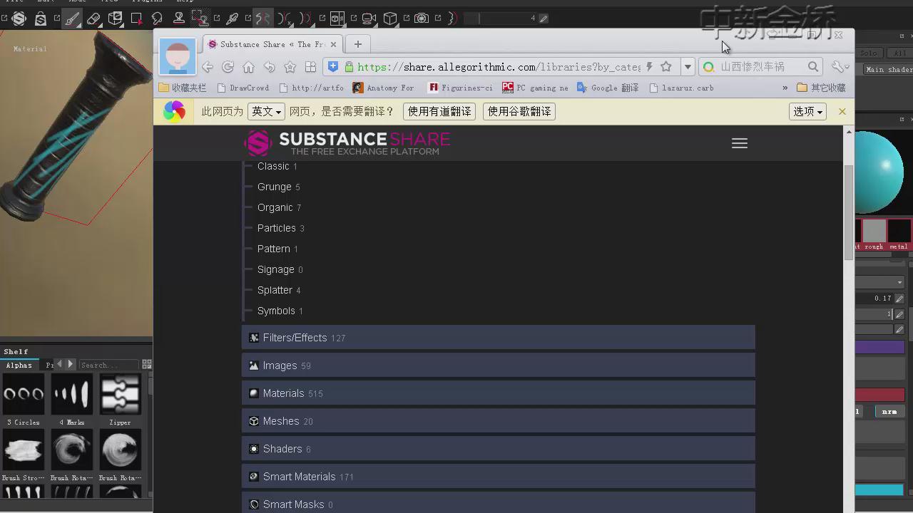Viewport: 913px width, 513px height.
Task: Select the Alphas tab in Shelf
Action: tap(19, 365)
